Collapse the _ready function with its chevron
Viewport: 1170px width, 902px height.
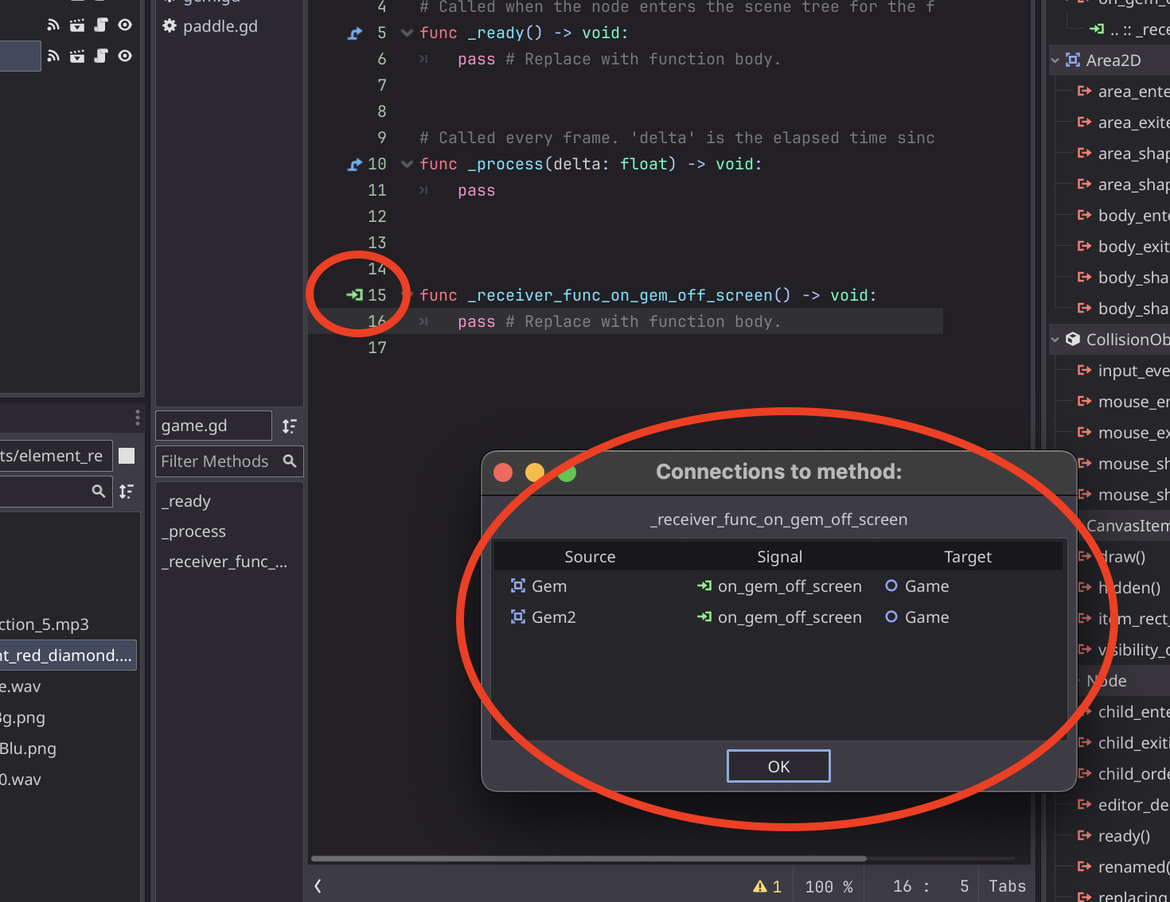[406, 33]
